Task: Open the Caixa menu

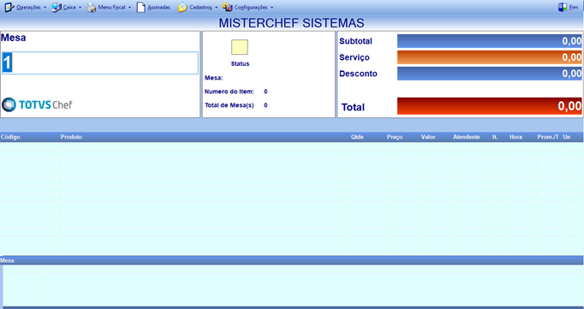Action: click(x=69, y=8)
